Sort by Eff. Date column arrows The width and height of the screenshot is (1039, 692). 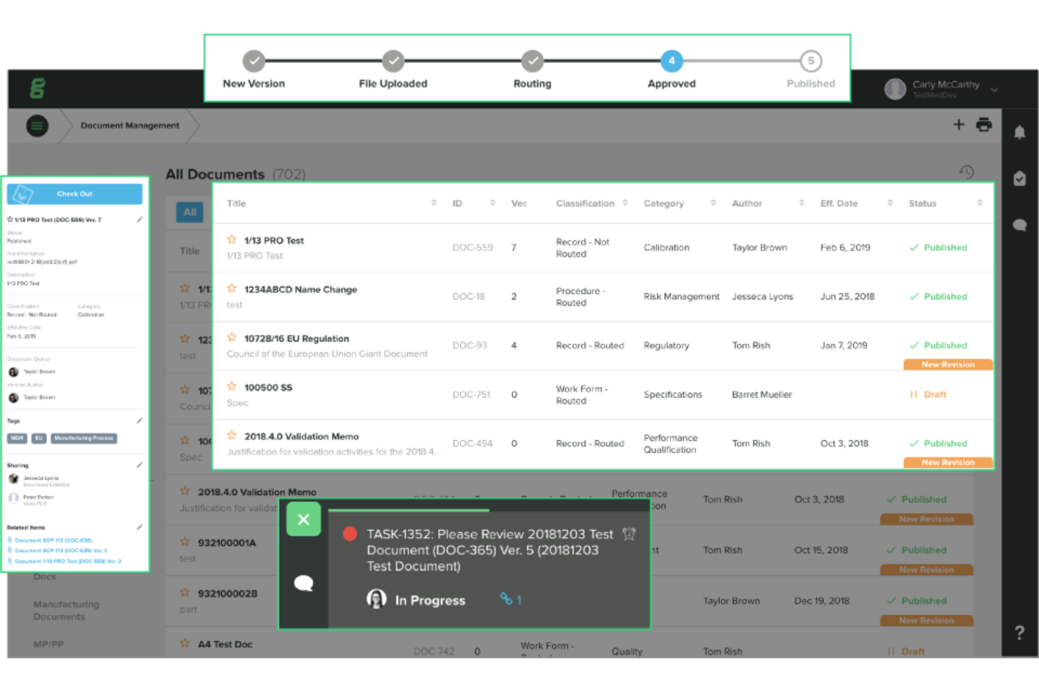click(890, 203)
